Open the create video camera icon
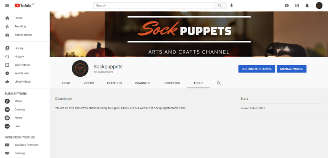328x158 pixels. click(x=287, y=5)
